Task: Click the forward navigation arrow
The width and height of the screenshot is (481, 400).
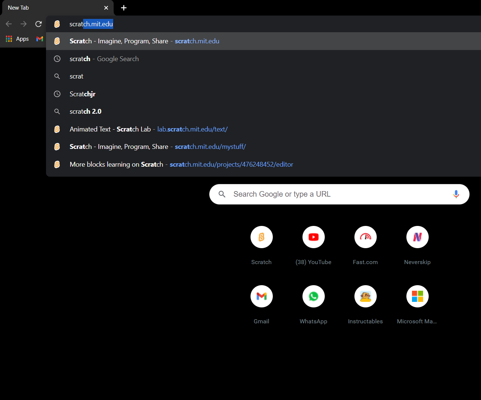Action: pyautogui.click(x=24, y=24)
